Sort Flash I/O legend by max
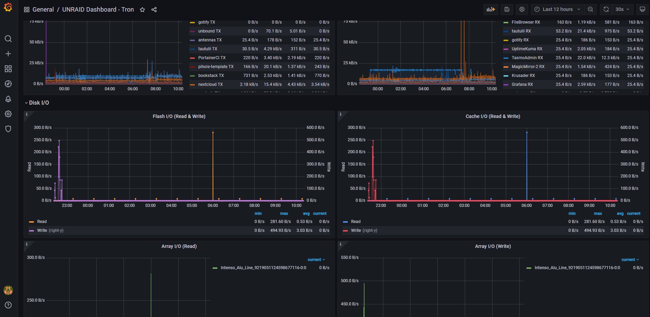The image size is (650, 317). (x=284, y=213)
